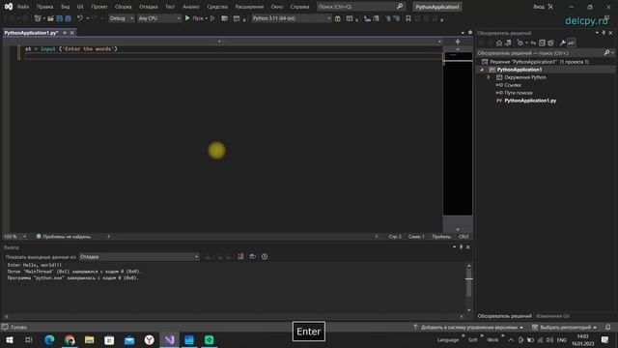Close the PythonApplication1.py tab
Screen dimensions: 618x348
point(72,33)
